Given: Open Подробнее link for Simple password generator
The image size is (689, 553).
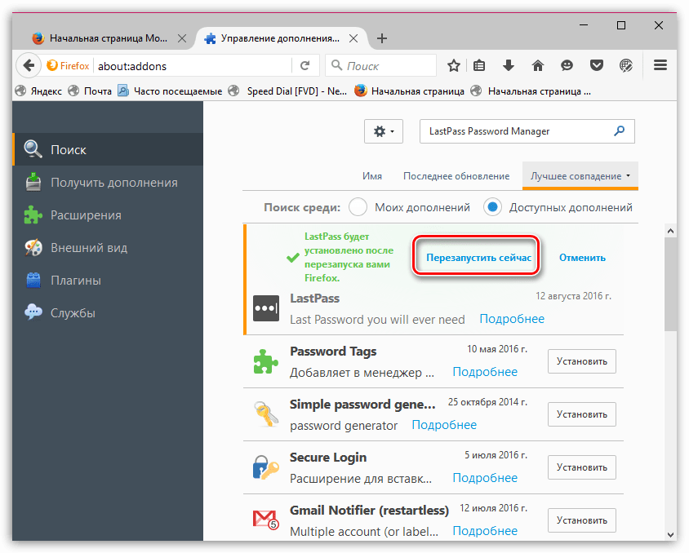Looking at the screenshot, I should 444,425.
